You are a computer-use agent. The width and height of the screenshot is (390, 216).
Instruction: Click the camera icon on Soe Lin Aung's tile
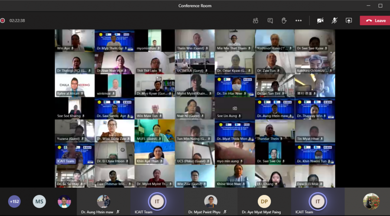pyautogui.click(x=235, y=108)
